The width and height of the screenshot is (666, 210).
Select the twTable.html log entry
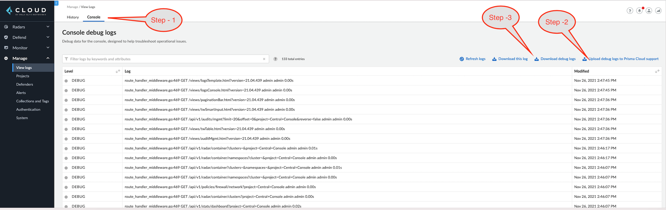362,129
